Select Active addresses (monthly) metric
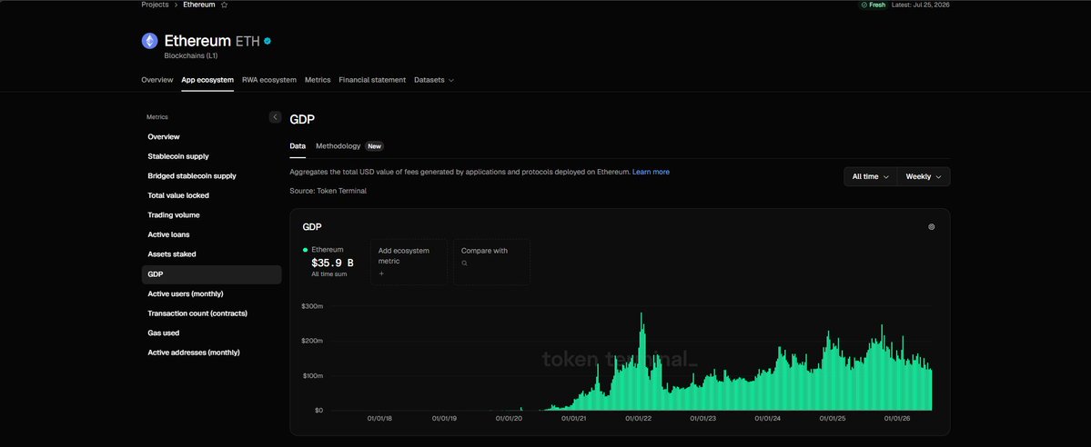The image size is (1091, 447). (211, 353)
